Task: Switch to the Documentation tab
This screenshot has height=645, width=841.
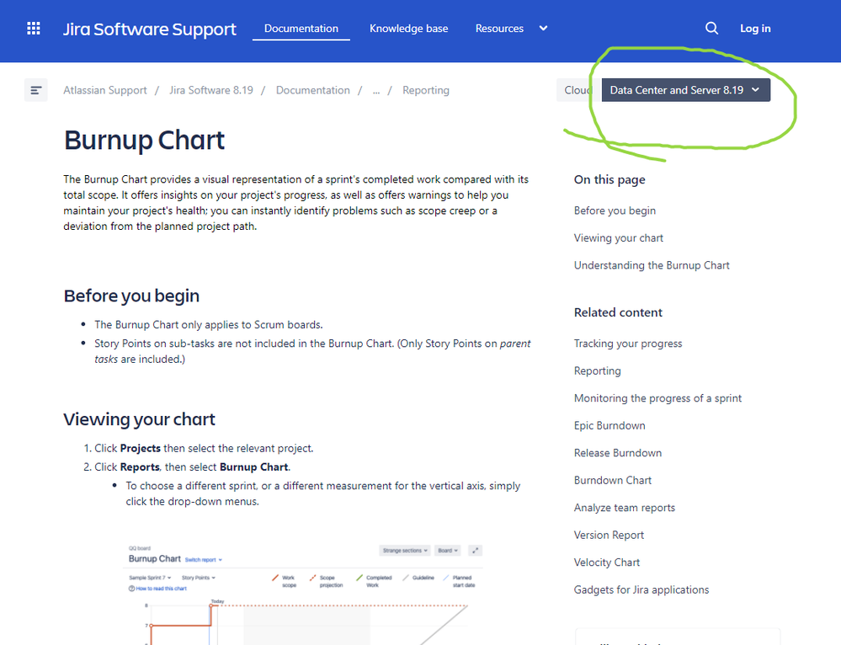Action: point(301,29)
